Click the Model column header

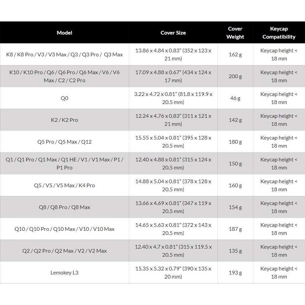point(64,33)
